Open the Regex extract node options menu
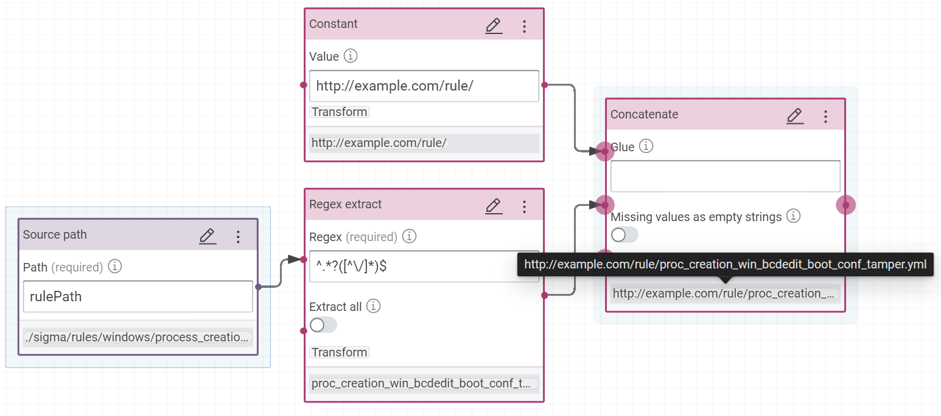Screen dimensions: 941x416 (524, 206)
